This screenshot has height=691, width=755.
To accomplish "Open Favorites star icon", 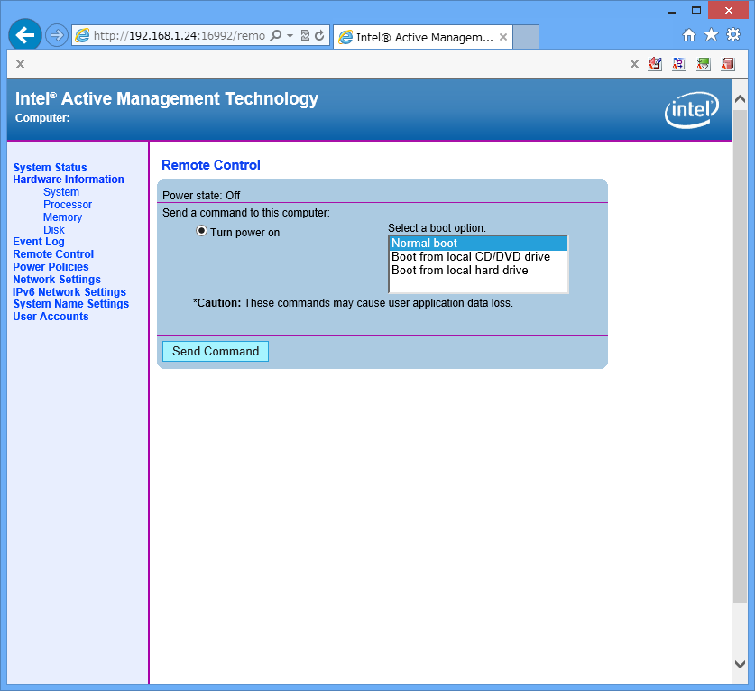I will tap(711, 35).
